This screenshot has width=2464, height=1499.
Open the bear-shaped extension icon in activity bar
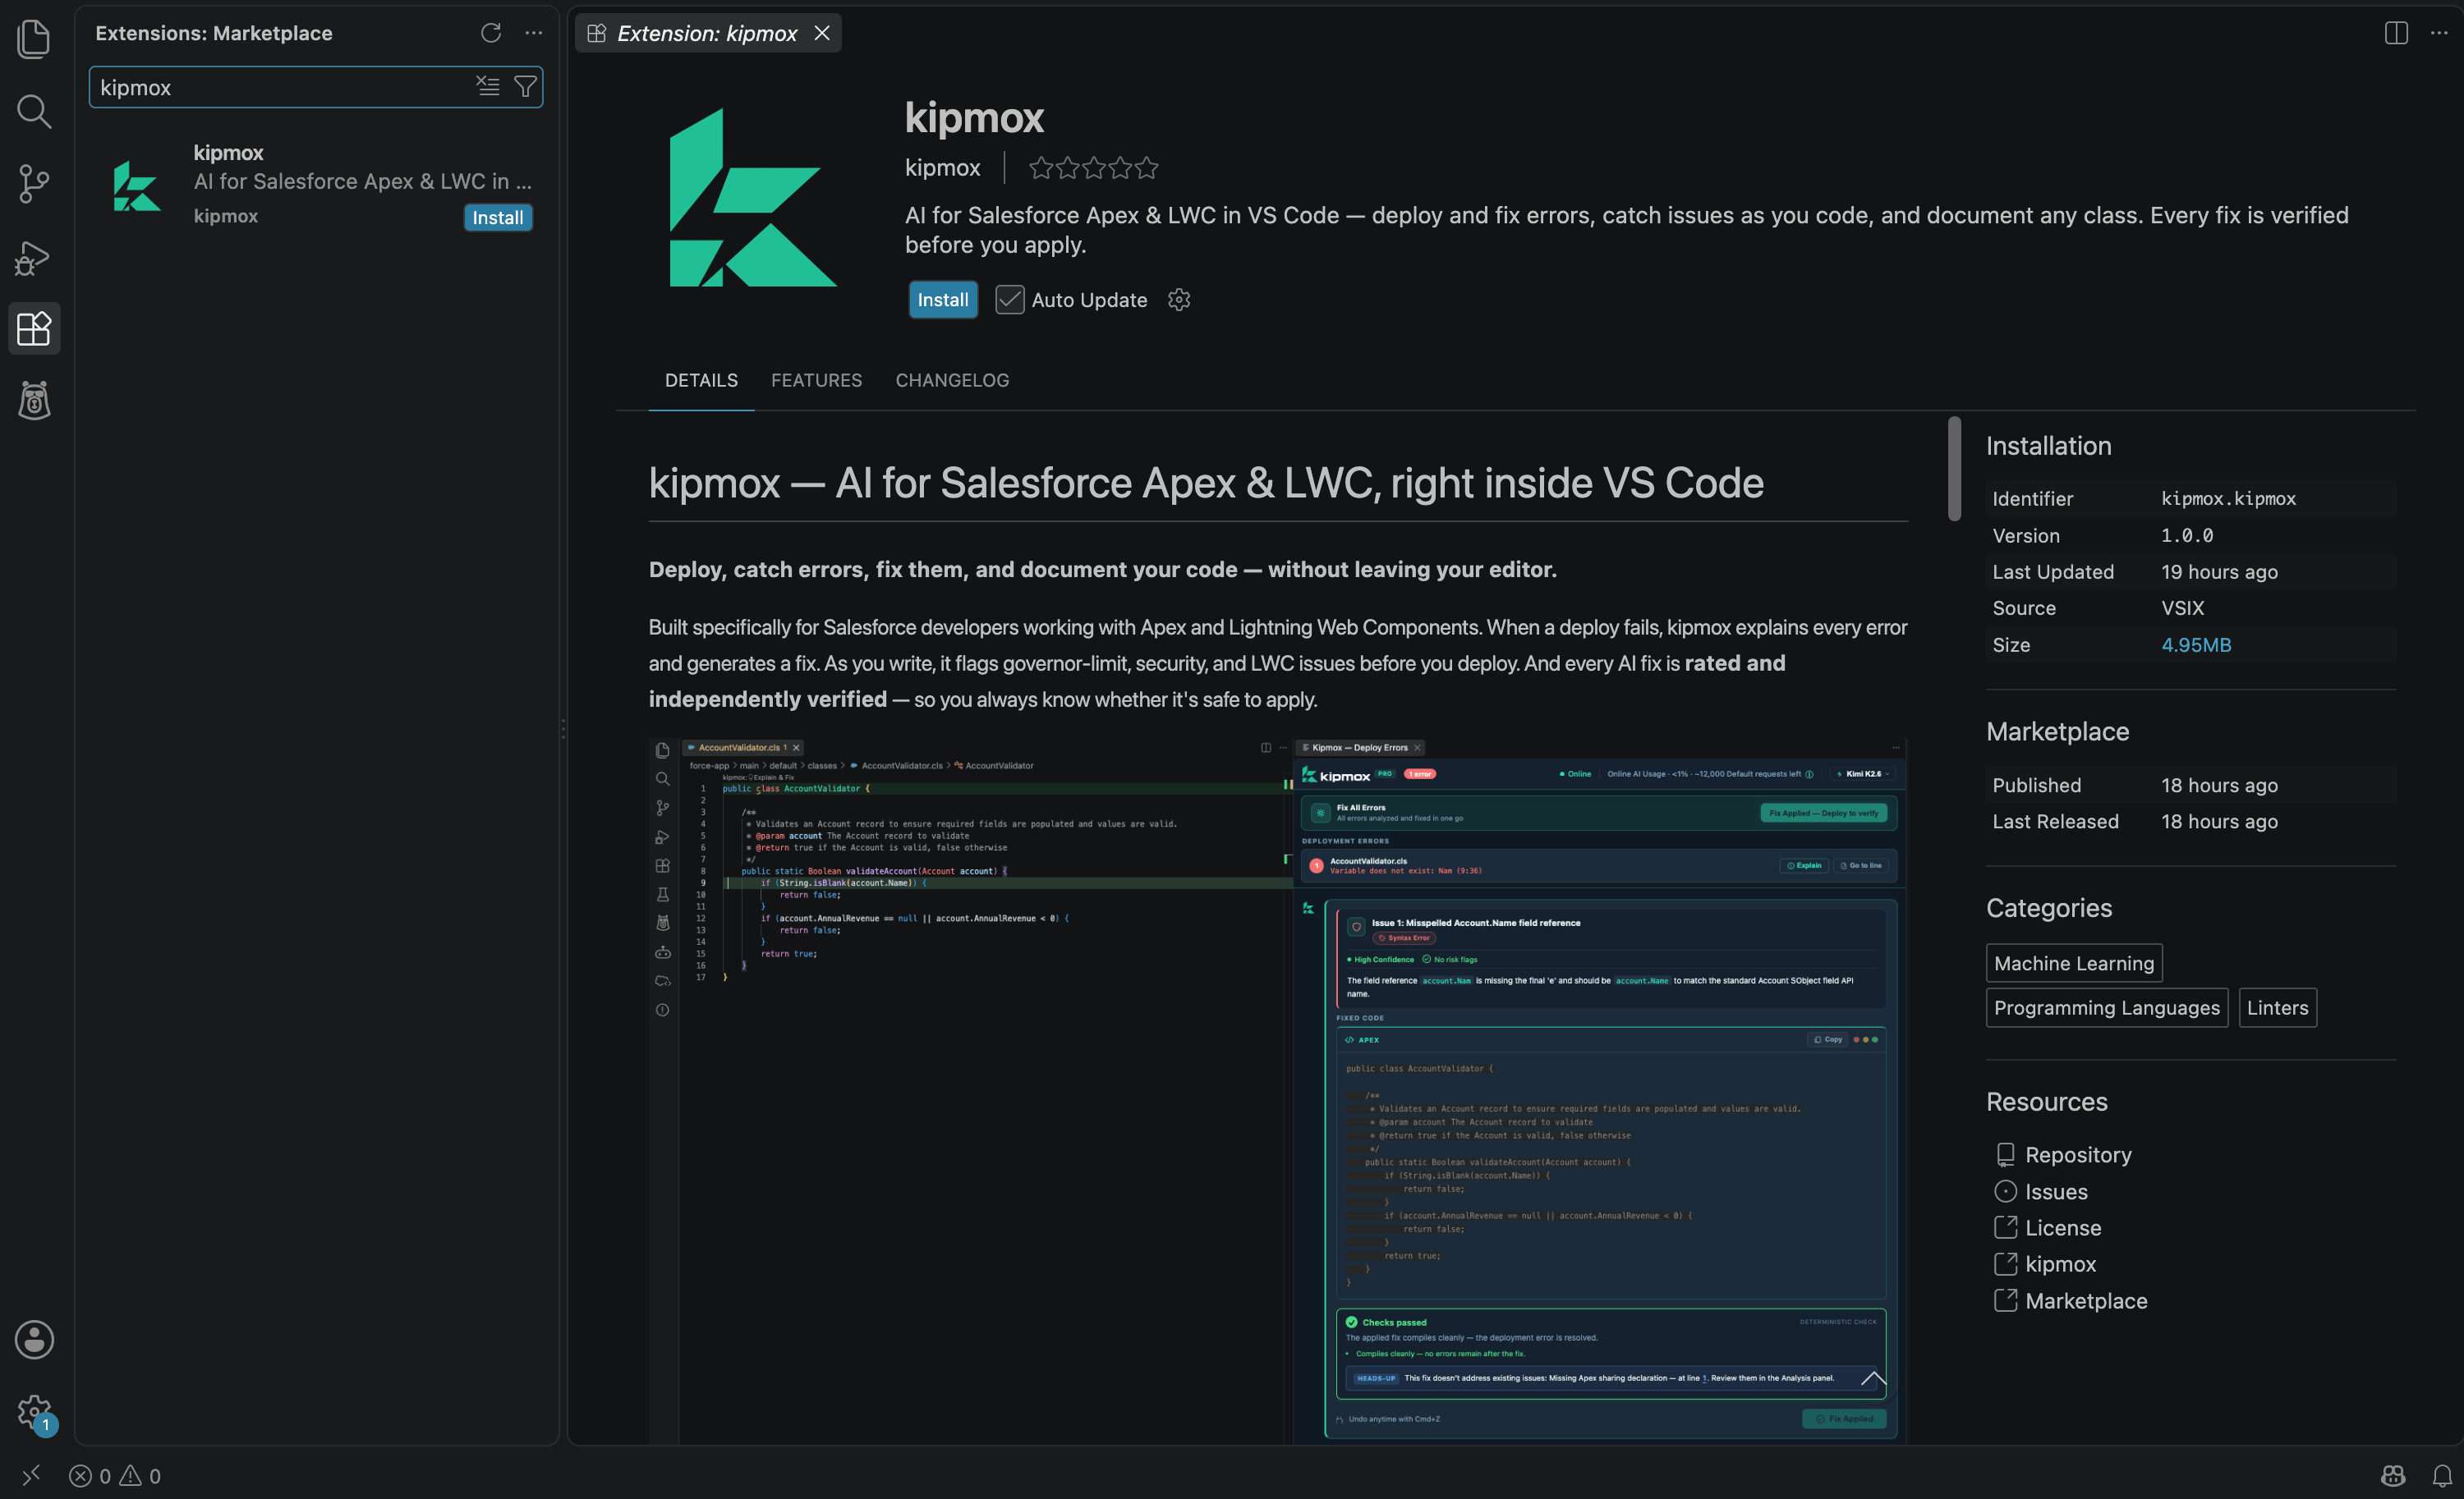click(34, 401)
